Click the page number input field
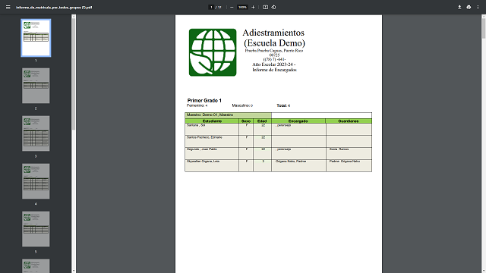Screen dimensions: 486x273 tap(211, 7)
